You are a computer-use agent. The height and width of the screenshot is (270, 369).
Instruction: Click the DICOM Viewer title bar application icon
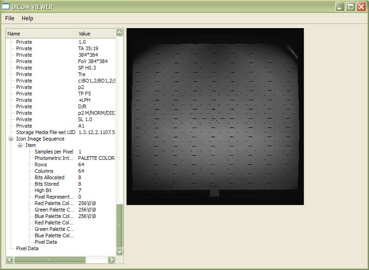tap(6, 7)
